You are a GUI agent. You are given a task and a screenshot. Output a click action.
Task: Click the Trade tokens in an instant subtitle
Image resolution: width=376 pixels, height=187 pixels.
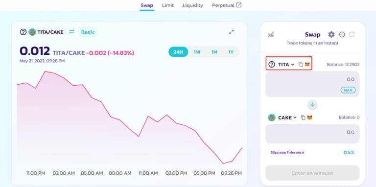coord(312,43)
